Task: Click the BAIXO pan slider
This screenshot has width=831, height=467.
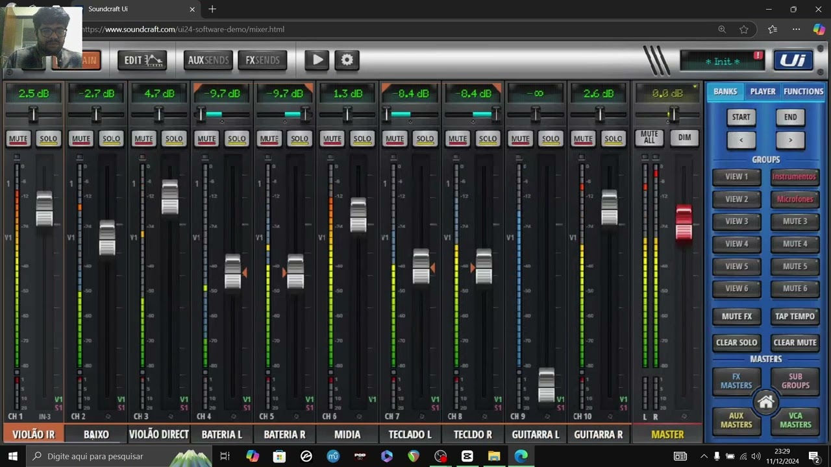Action: coord(95,115)
